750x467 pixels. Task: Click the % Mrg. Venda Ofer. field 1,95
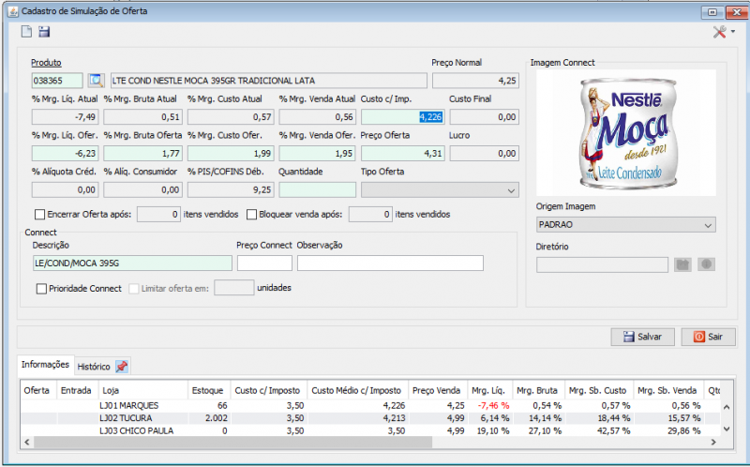(318, 154)
